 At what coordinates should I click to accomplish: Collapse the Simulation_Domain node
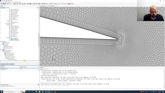(2, 51)
